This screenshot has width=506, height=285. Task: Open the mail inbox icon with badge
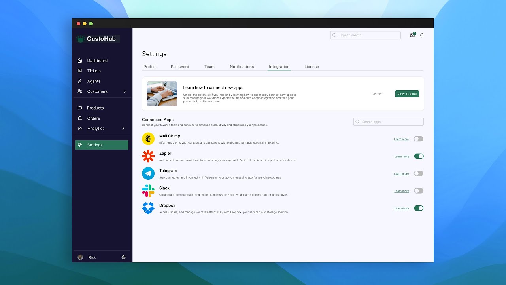(413, 35)
